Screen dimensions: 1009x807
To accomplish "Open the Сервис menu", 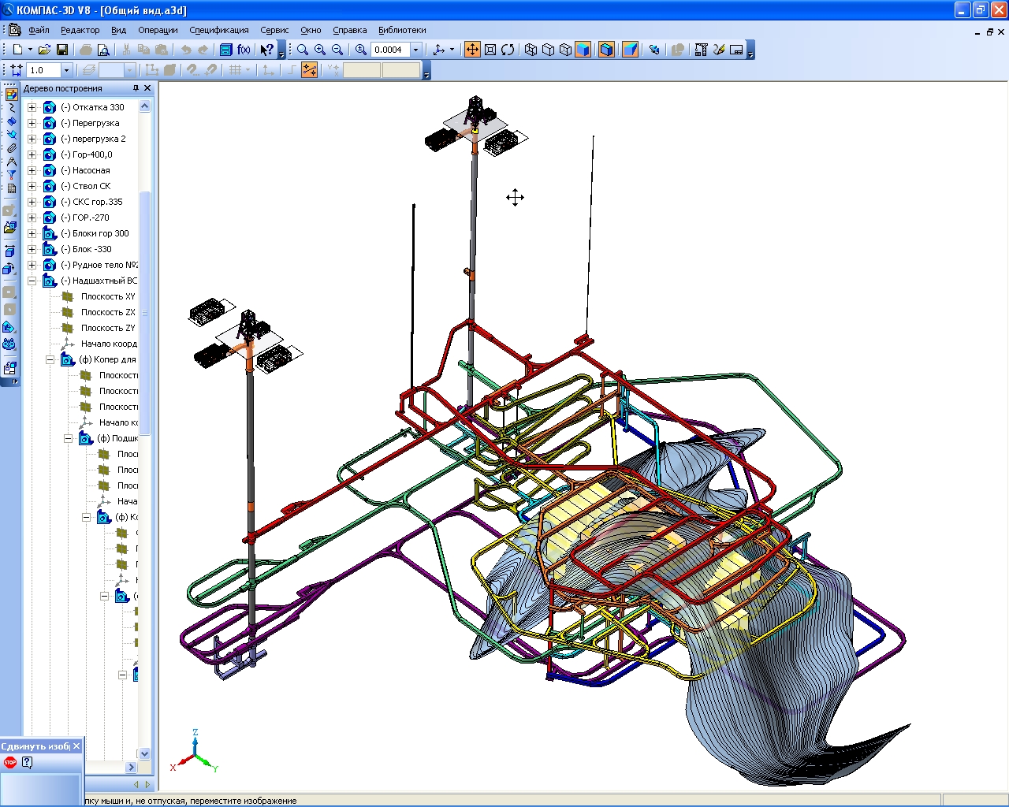I will click(274, 30).
